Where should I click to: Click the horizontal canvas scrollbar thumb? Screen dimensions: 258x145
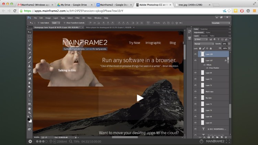(x=125, y=137)
